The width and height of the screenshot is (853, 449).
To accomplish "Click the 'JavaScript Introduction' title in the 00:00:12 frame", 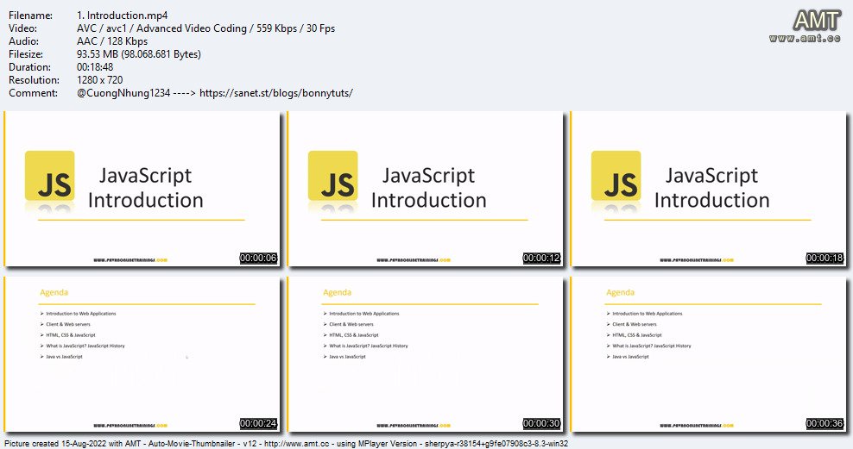I will [429, 188].
